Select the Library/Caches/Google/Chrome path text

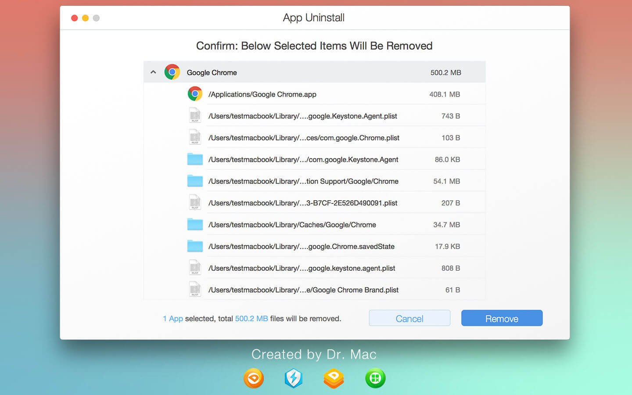(292, 225)
